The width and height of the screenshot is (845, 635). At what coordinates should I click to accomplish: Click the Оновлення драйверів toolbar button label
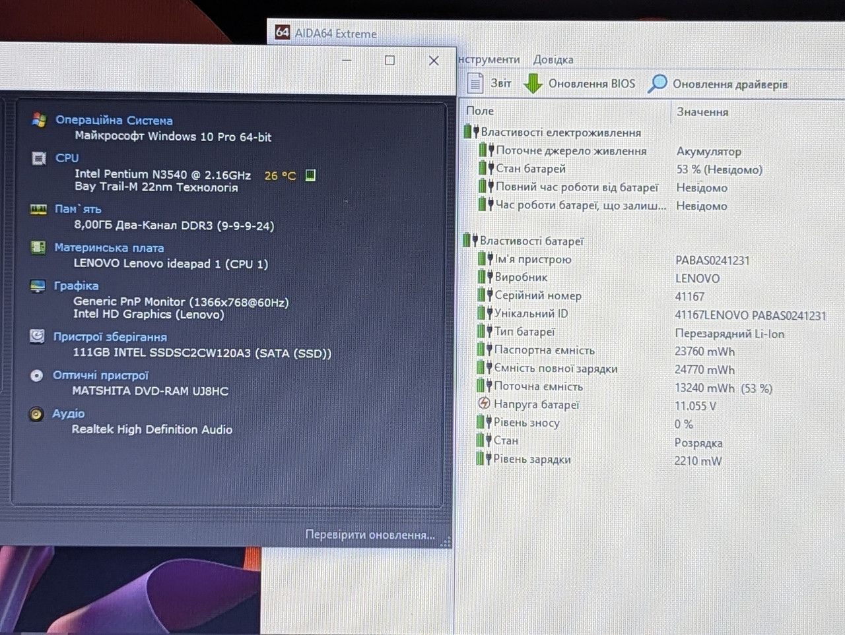730,84
